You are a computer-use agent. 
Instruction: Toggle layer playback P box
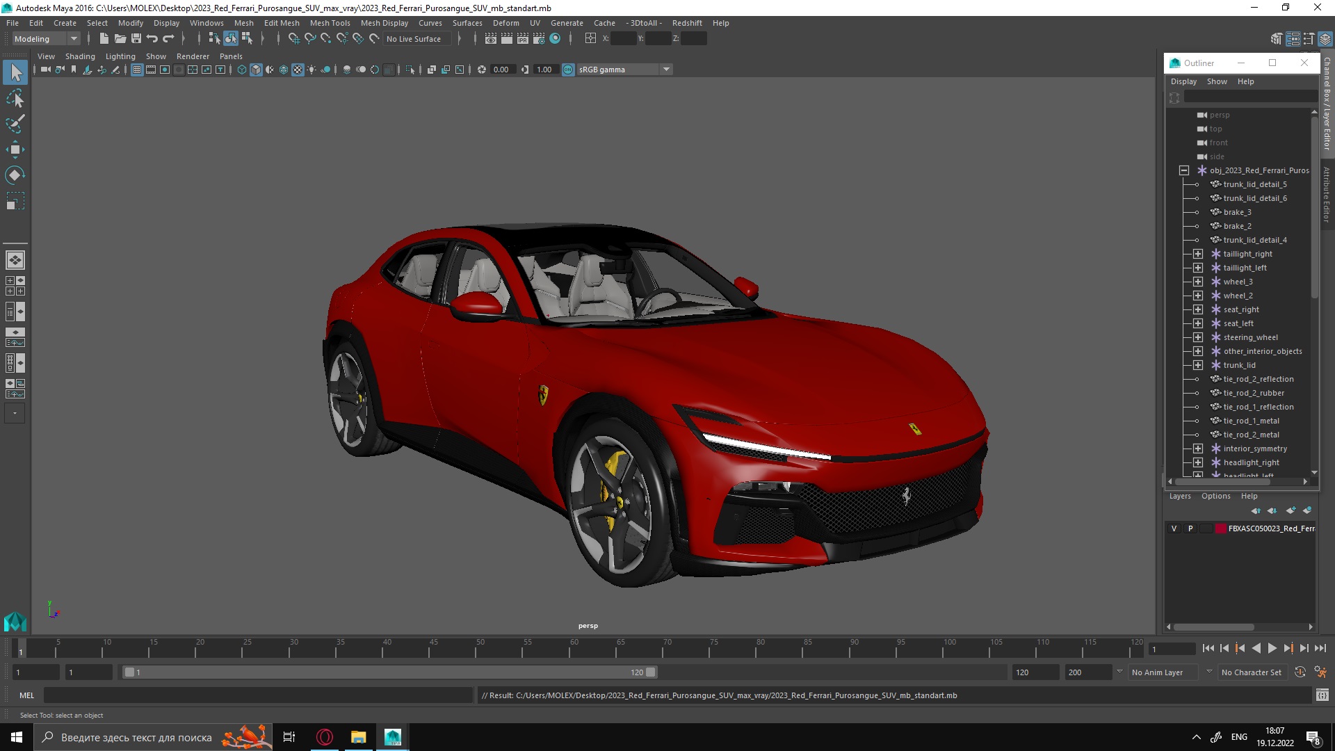[1190, 528]
